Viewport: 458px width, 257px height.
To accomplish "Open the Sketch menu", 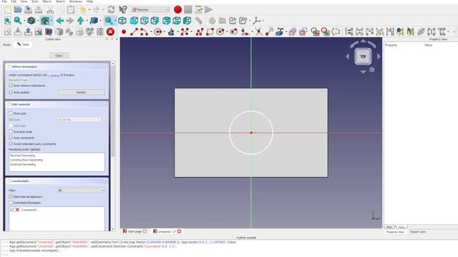I will click(x=60, y=1).
